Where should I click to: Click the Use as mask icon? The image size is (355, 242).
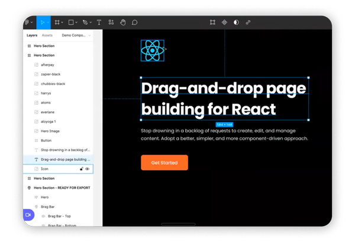236,22
